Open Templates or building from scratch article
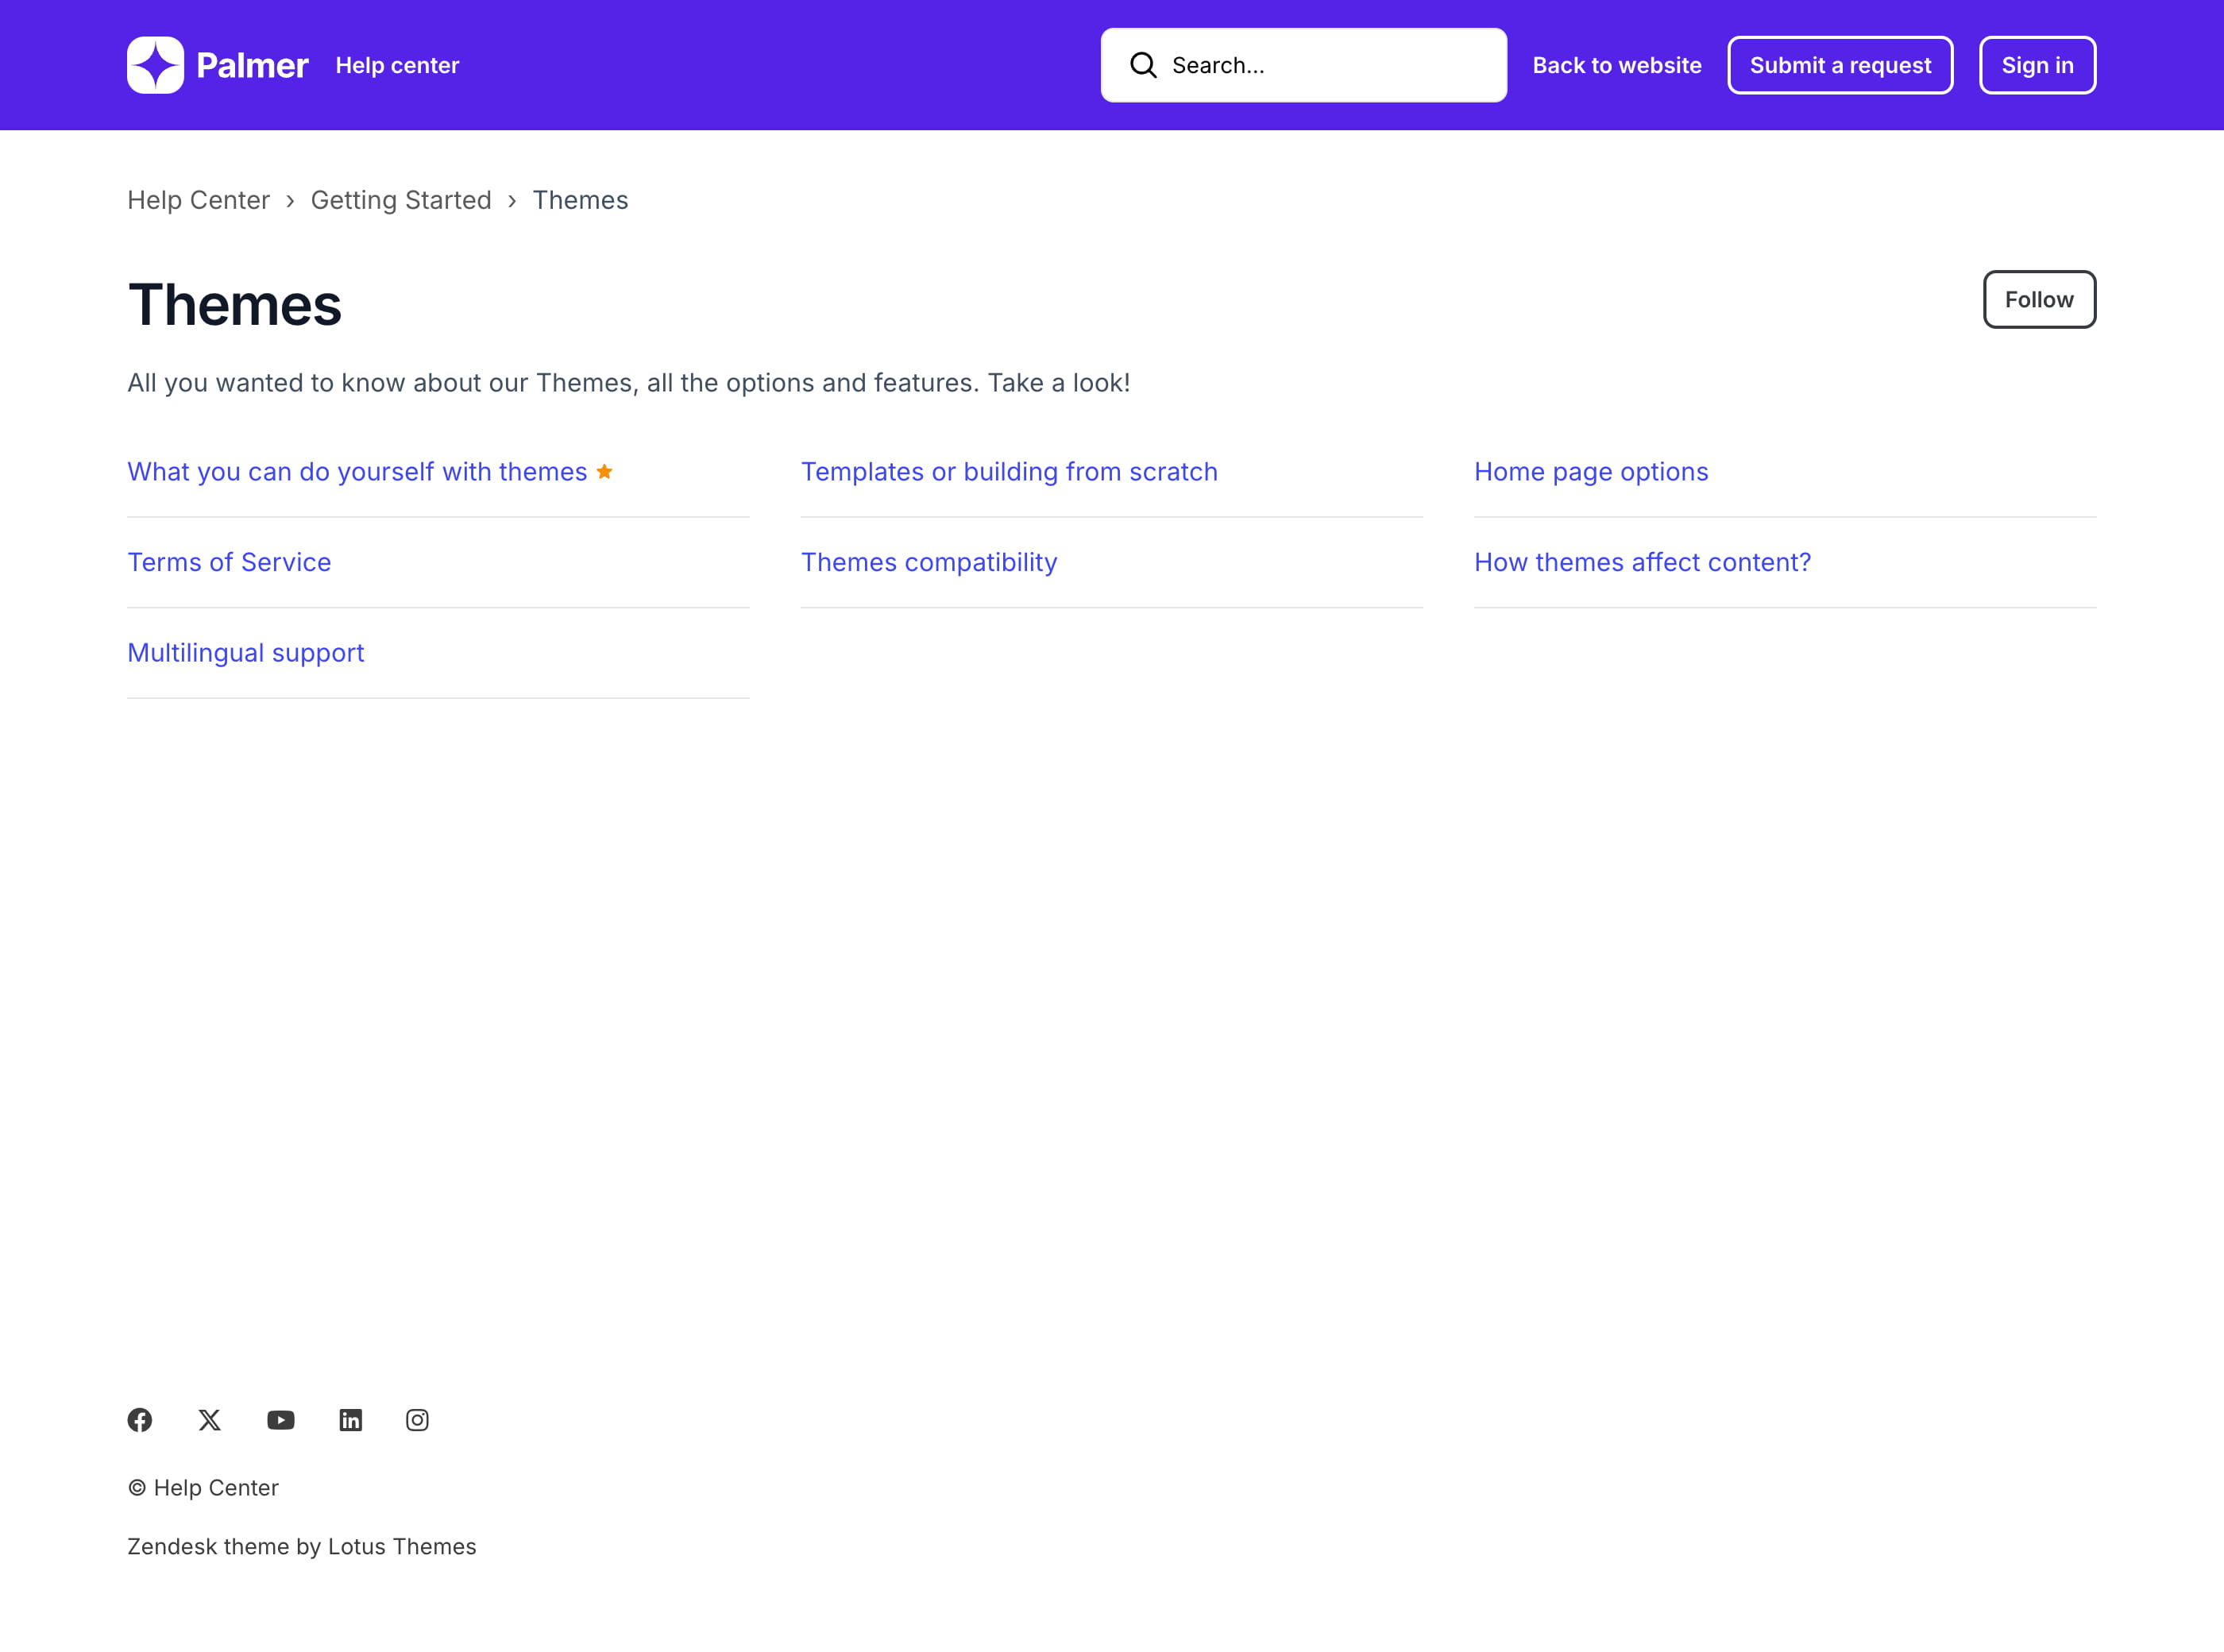The width and height of the screenshot is (2224, 1652). click(x=1008, y=472)
